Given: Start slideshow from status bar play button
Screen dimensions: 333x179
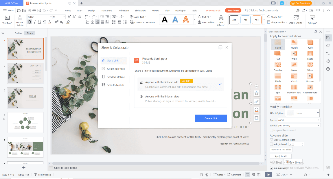Looking at the screenshot, I should coord(268,175).
